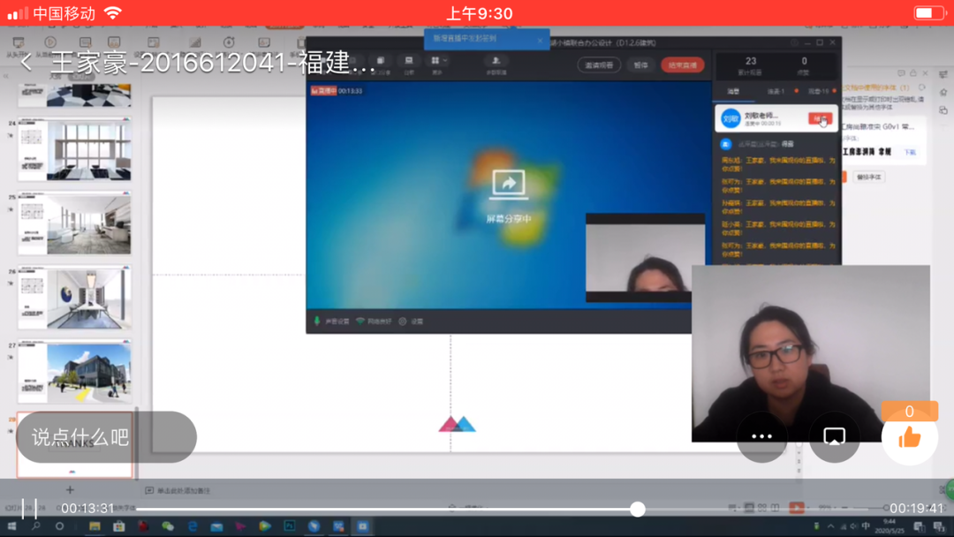This screenshot has height=537, width=954.
Task: Click the screen sharing icon in center
Action: (x=508, y=185)
